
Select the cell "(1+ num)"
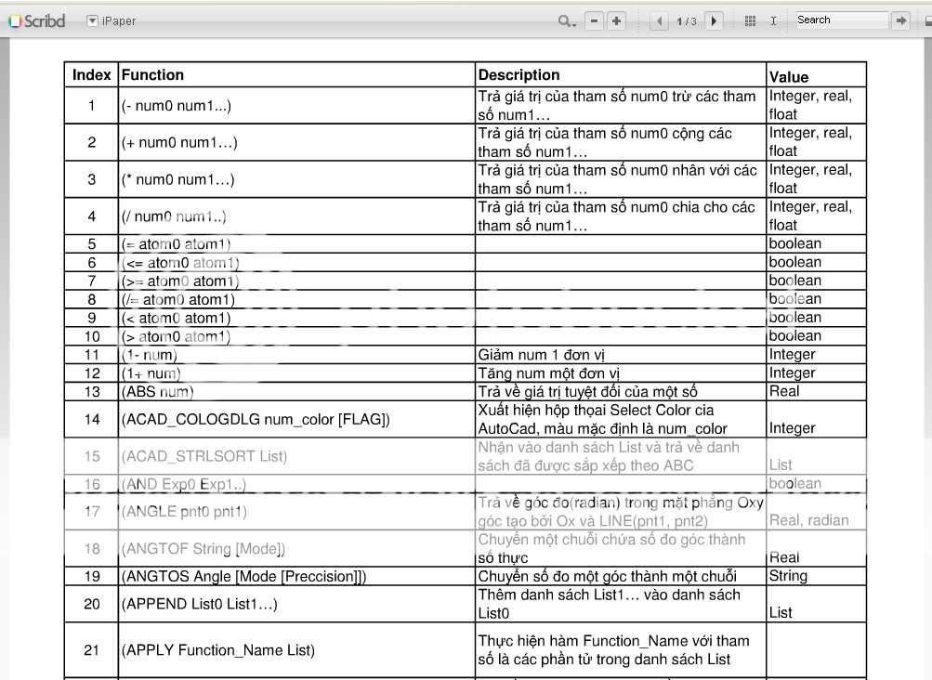pyautogui.click(x=296, y=373)
